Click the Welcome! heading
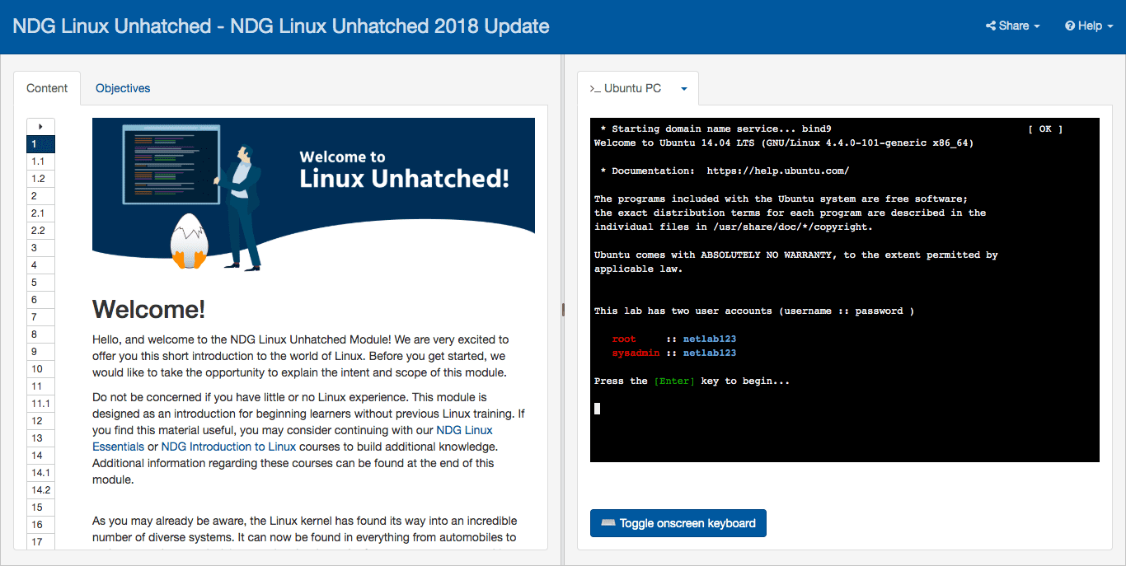 [x=148, y=309]
